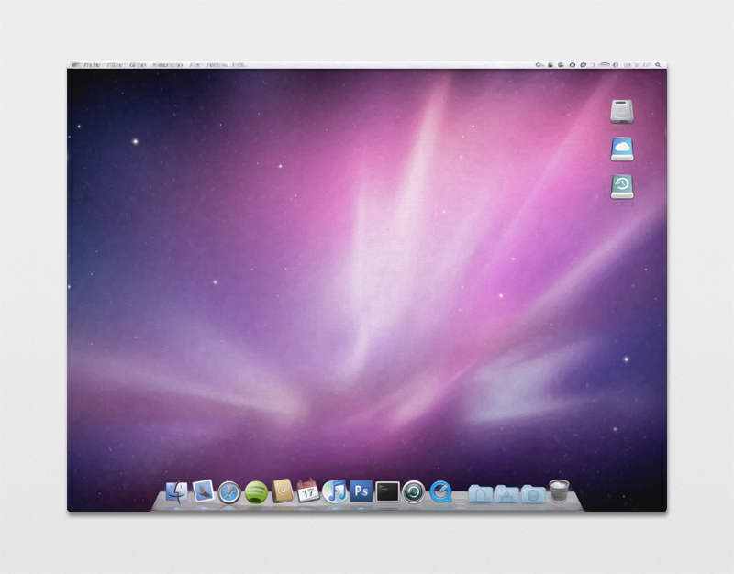Open Spotlight search magnifying glass
Image resolution: width=734 pixels, height=574 pixels.
coord(658,66)
